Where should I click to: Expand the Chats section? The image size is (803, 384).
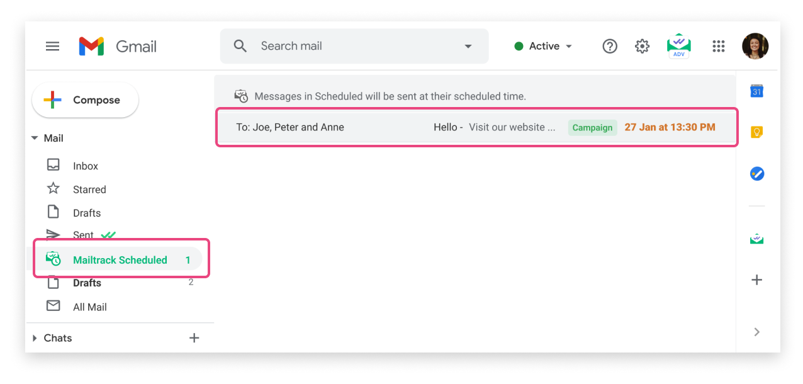[35, 338]
